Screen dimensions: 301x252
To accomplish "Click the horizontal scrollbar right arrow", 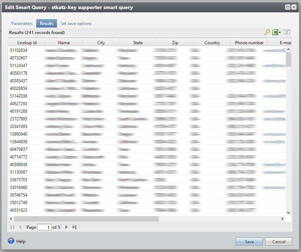I will click(282, 219).
